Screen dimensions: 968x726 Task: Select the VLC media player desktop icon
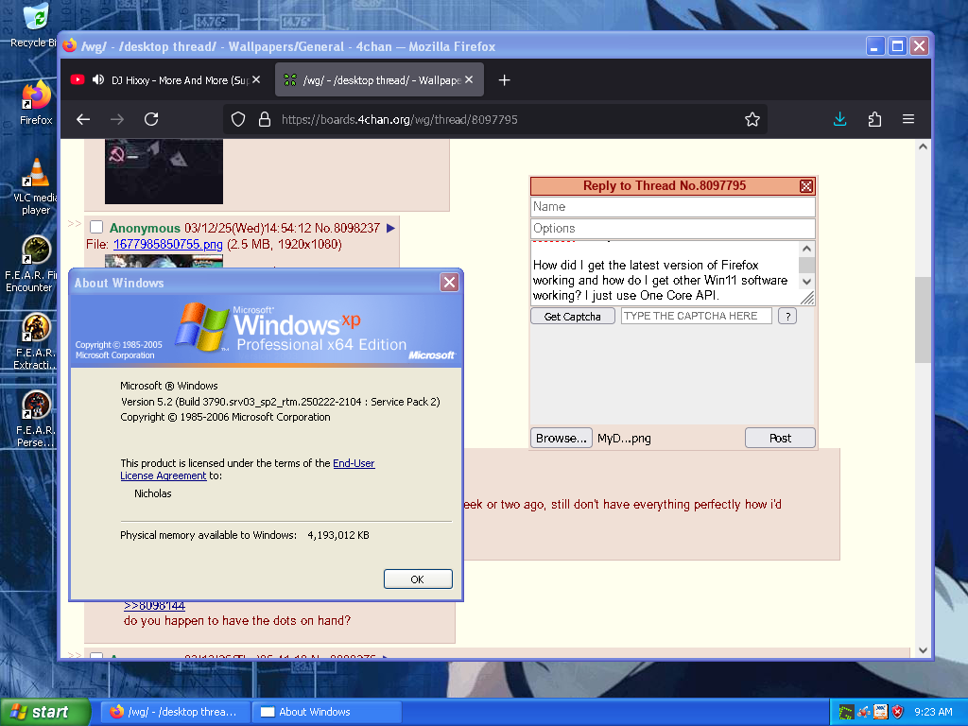coord(36,185)
